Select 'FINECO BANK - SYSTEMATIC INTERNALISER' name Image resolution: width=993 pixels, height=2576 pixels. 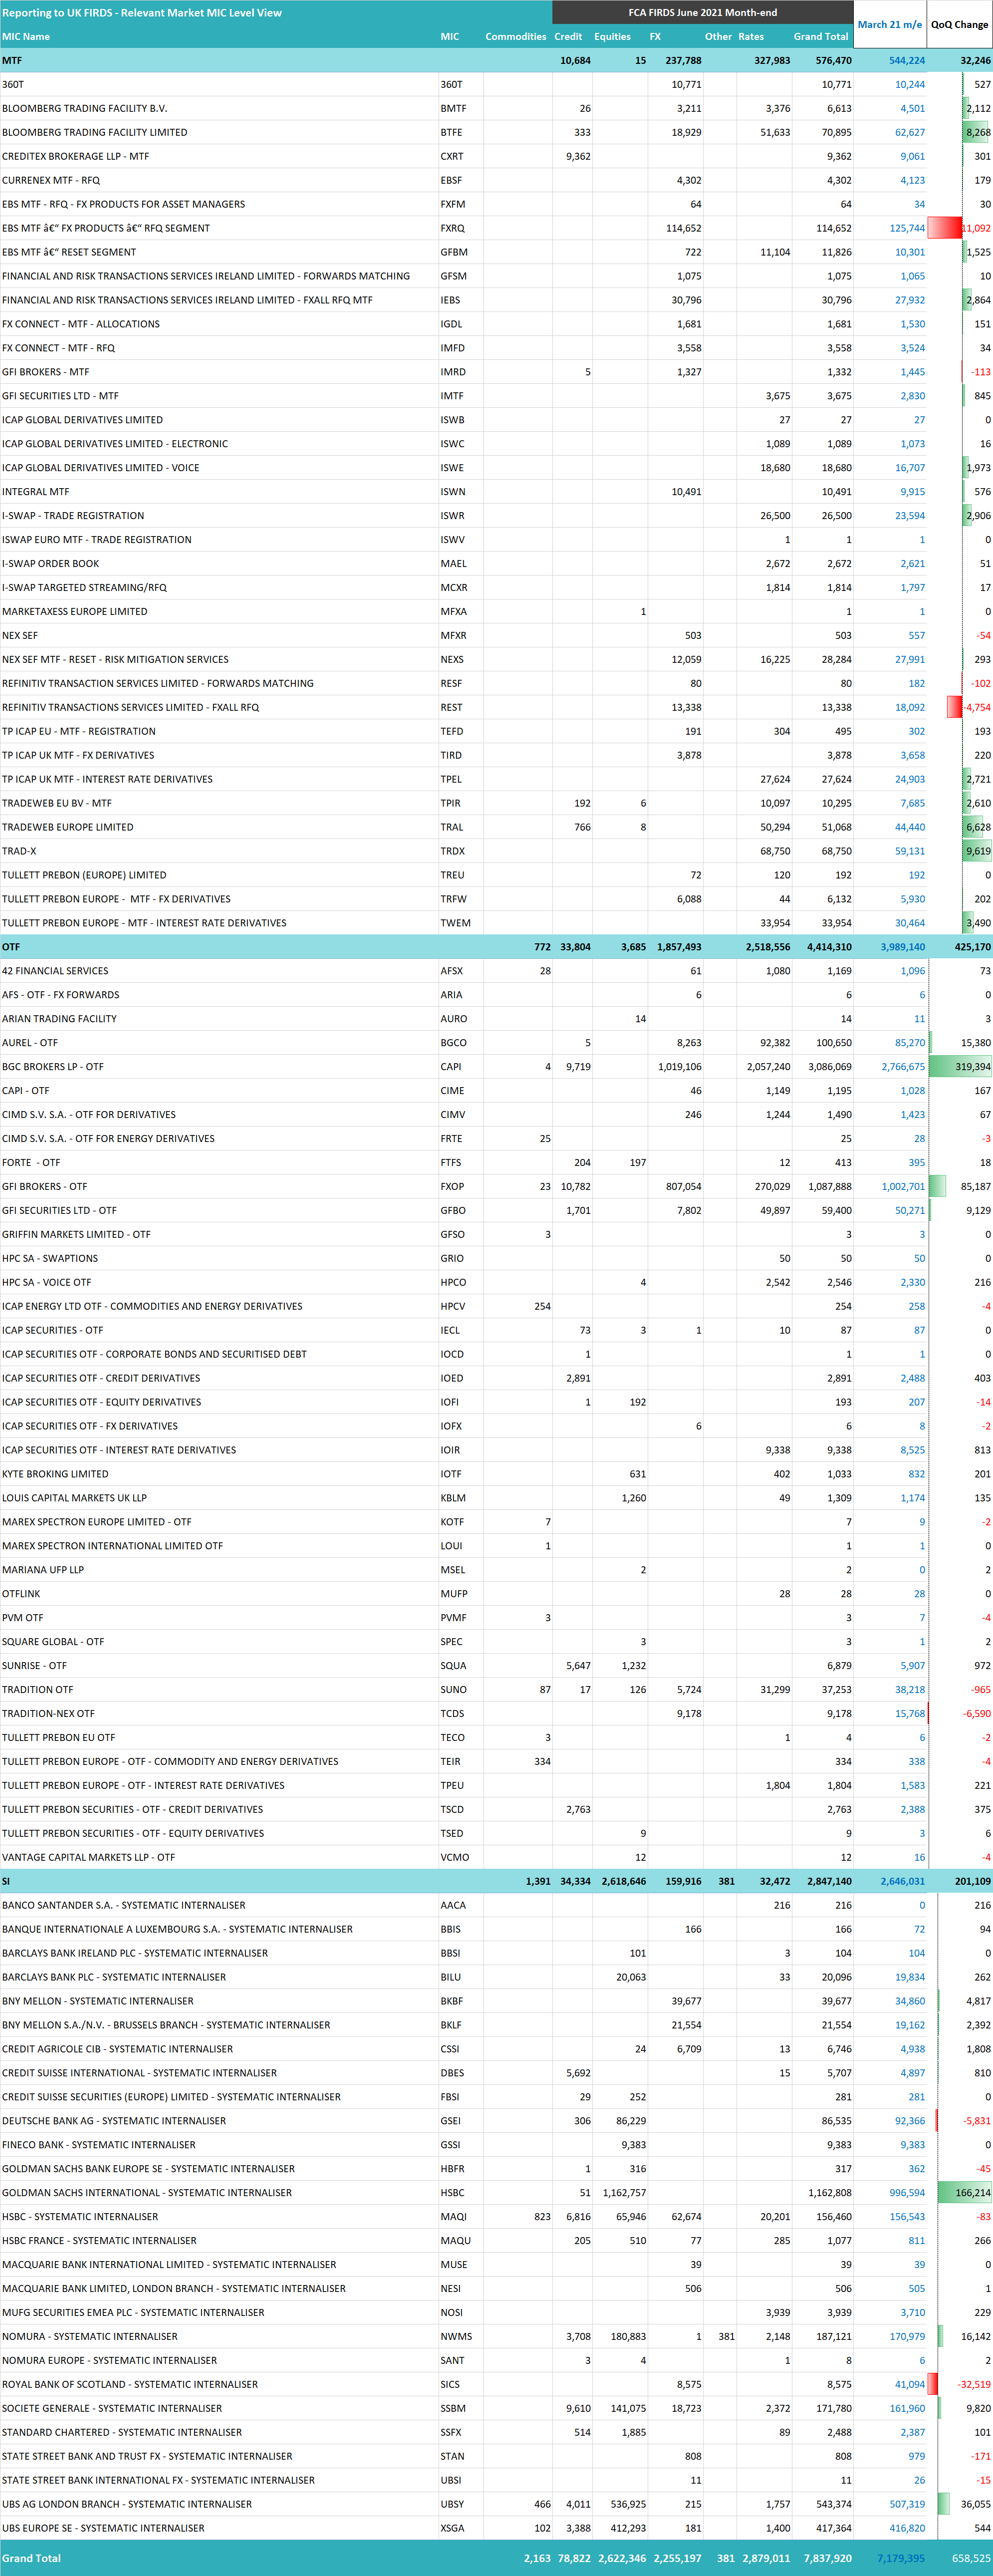click(x=99, y=2145)
